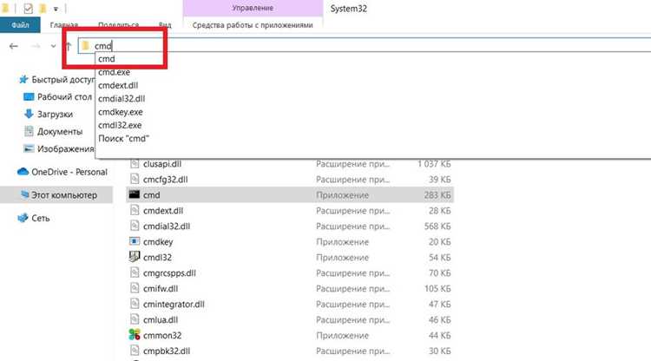
Task: Switch to the Вид ribbon tab
Action: 165,25
